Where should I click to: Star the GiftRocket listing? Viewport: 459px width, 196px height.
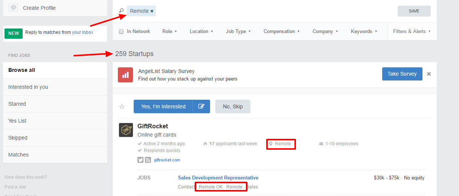tap(122, 106)
